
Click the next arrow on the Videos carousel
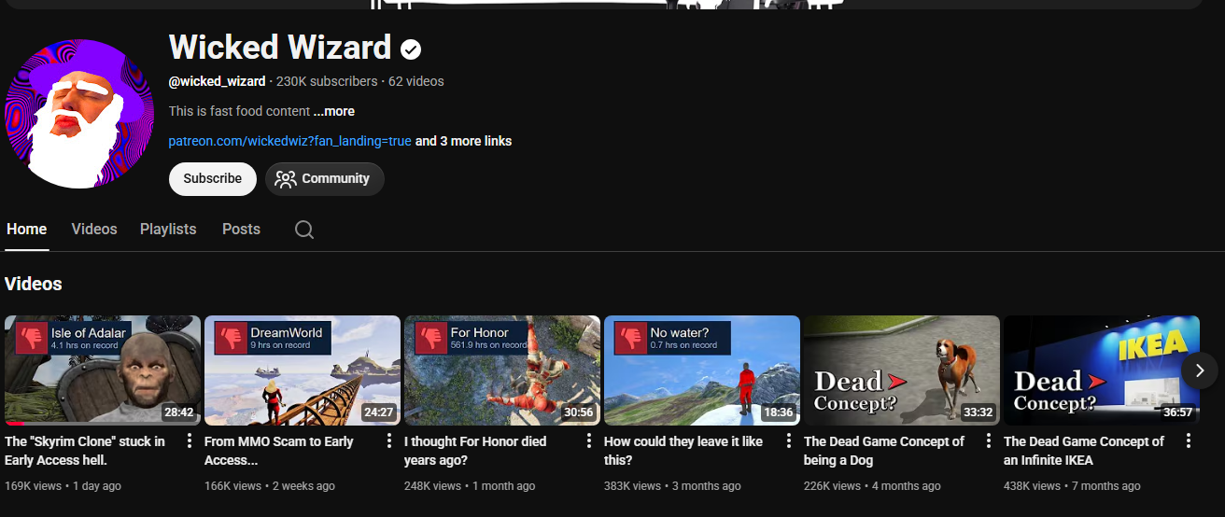tap(1200, 370)
